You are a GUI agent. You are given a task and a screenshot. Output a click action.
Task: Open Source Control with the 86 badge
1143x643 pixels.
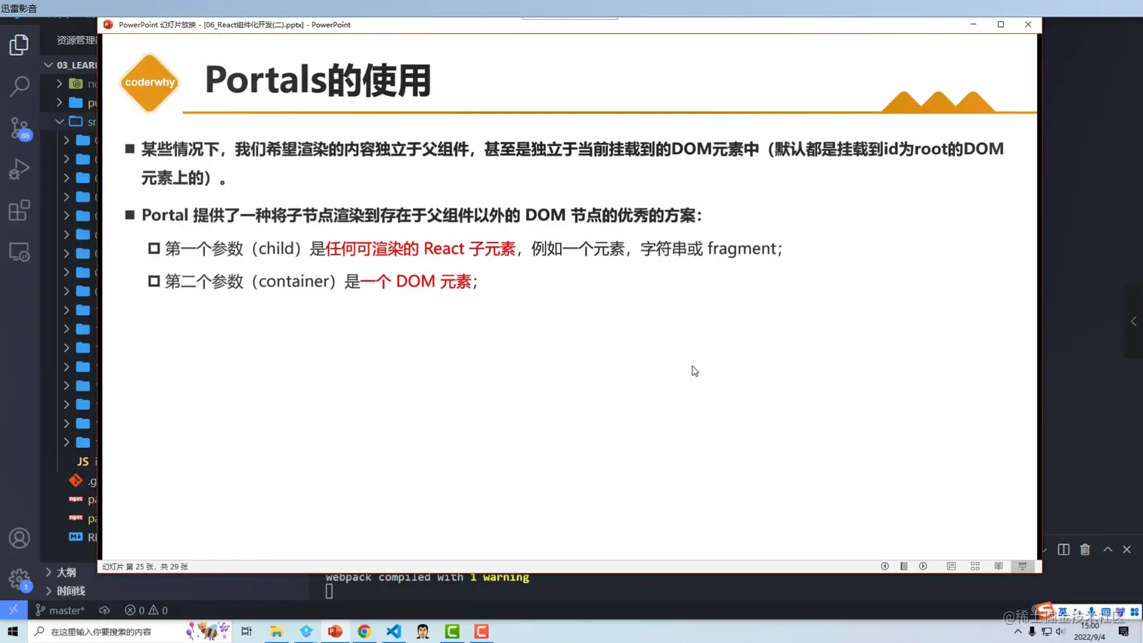pyautogui.click(x=20, y=128)
